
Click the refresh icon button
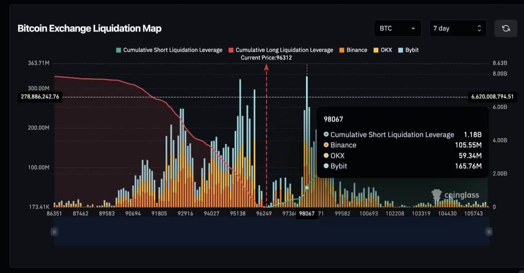point(506,28)
